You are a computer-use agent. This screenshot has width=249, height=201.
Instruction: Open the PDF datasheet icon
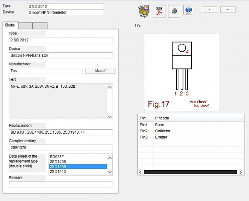point(159,11)
